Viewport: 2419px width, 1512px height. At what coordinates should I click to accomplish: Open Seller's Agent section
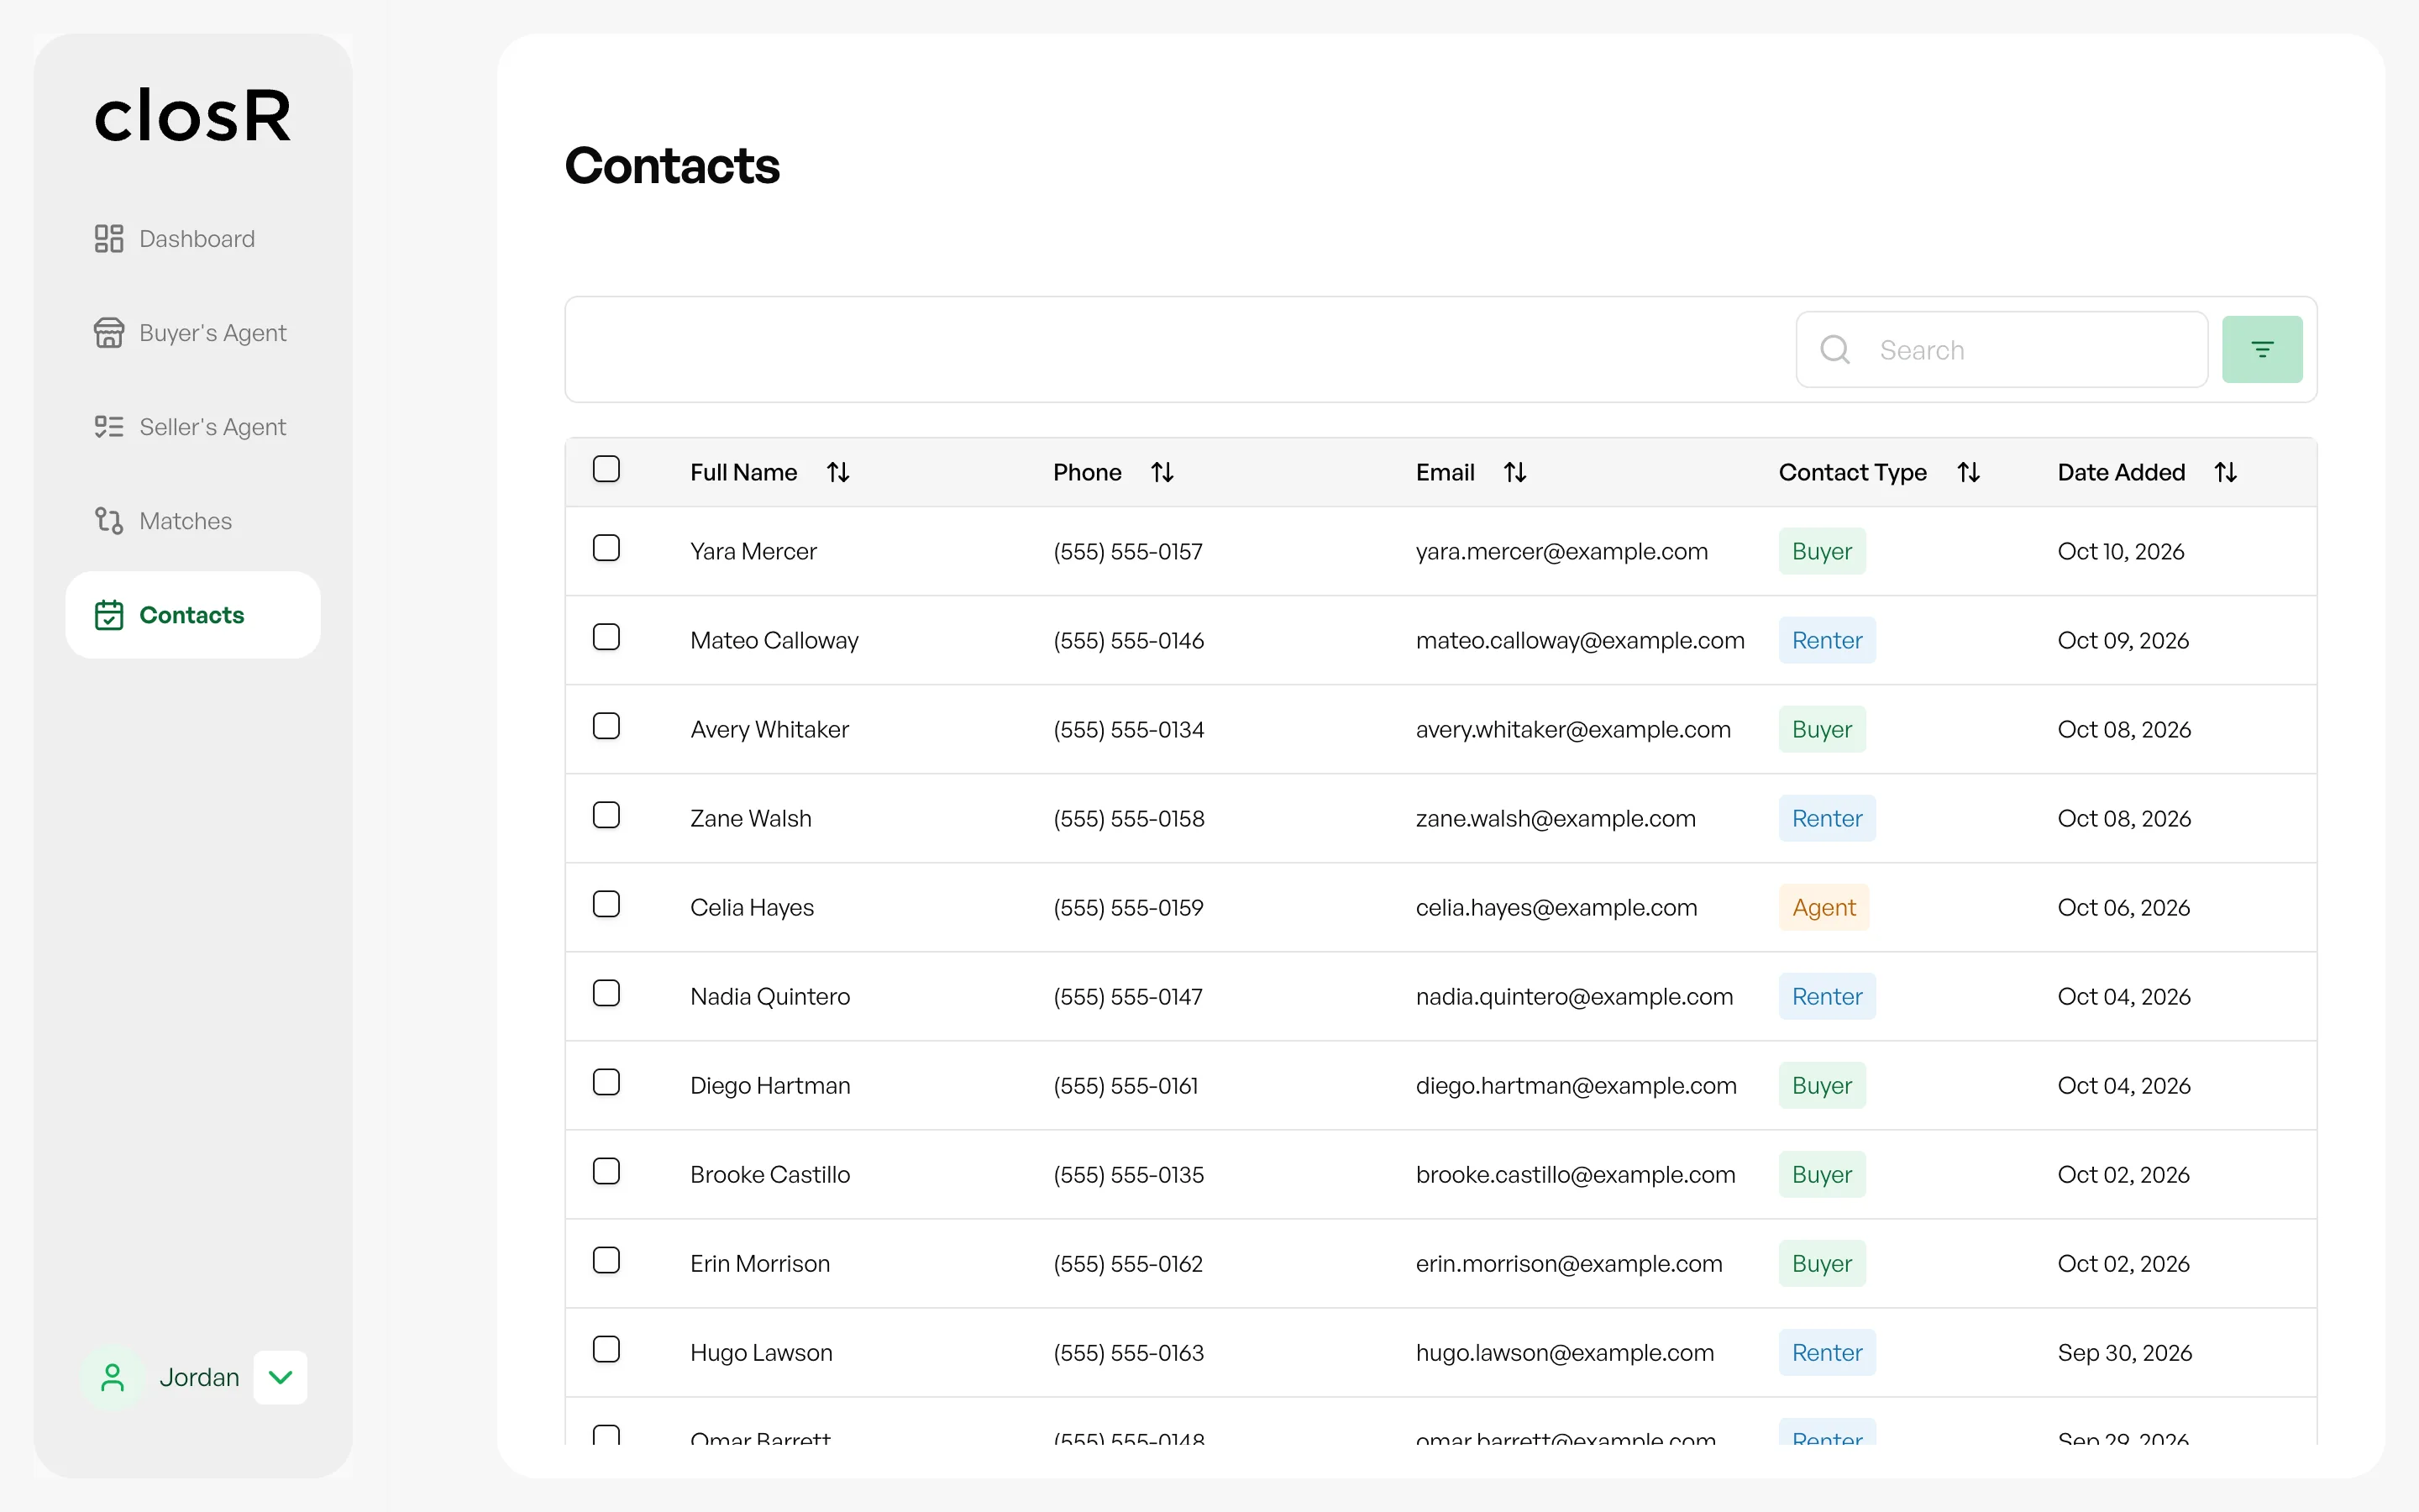[x=193, y=427]
